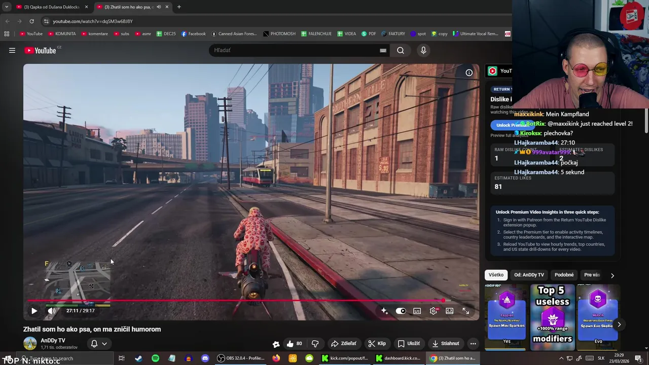Share the video via Zdieľať
The image size is (649, 365).
click(344, 343)
